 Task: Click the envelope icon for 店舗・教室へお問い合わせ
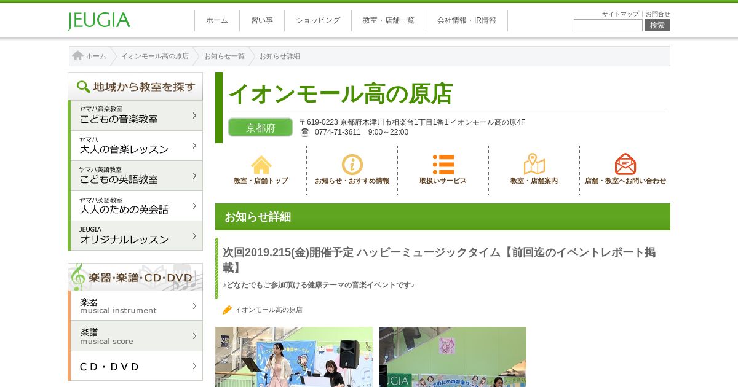[x=625, y=164]
